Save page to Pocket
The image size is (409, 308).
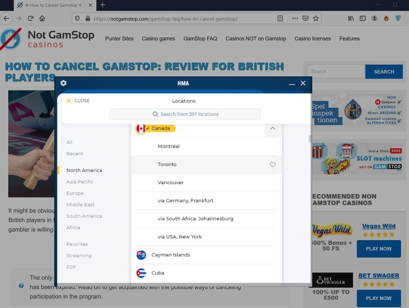pos(305,18)
